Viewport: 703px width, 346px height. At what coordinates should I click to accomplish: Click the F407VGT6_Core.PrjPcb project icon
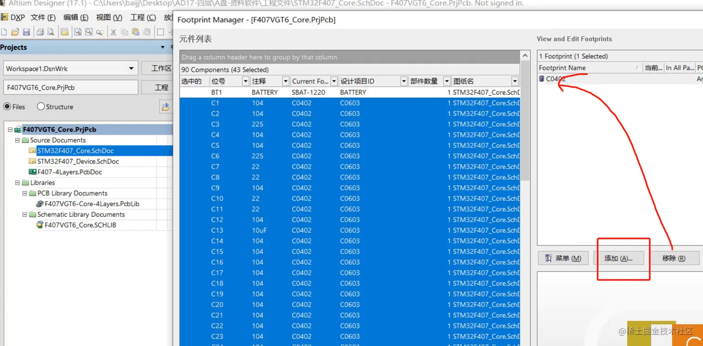18,130
